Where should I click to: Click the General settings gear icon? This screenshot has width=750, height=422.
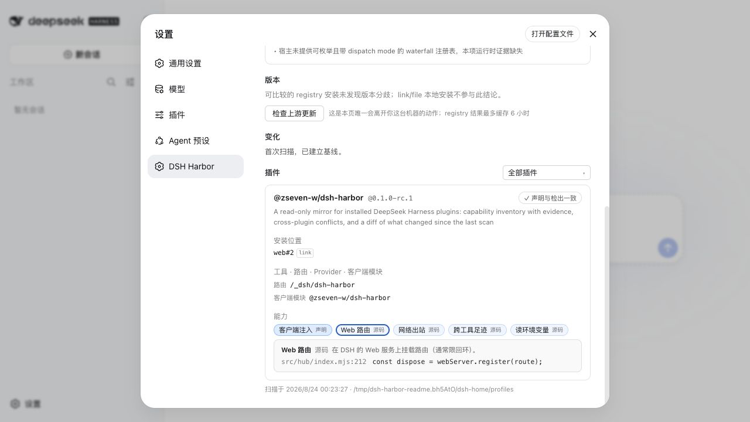pos(159,63)
